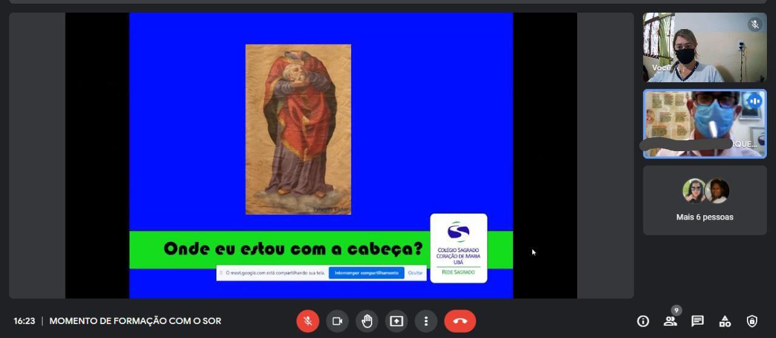The height and width of the screenshot is (338, 776).
Task: Click the audio activity indicator on the speaker tile
Action: click(x=754, y=101)
